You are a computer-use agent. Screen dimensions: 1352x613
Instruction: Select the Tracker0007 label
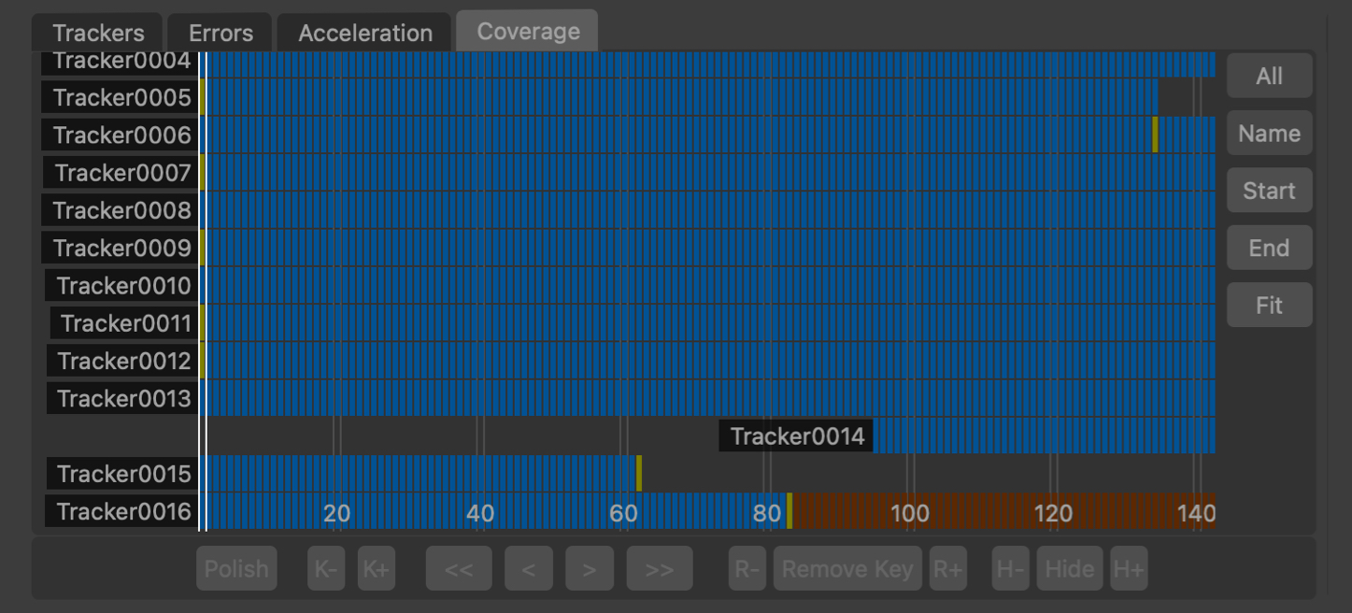(121, 173)
